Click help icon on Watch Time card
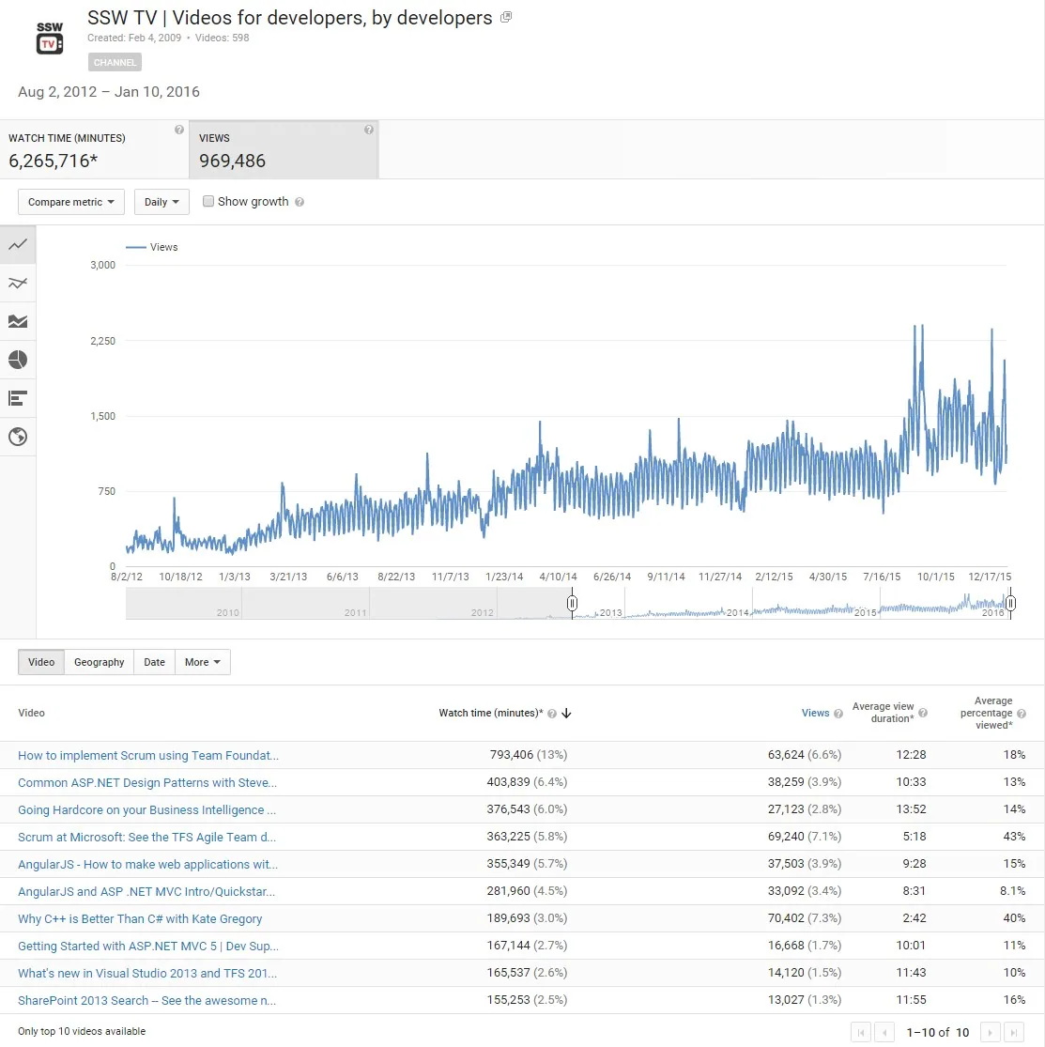The image size is (1045, 1047). point(179,130)
